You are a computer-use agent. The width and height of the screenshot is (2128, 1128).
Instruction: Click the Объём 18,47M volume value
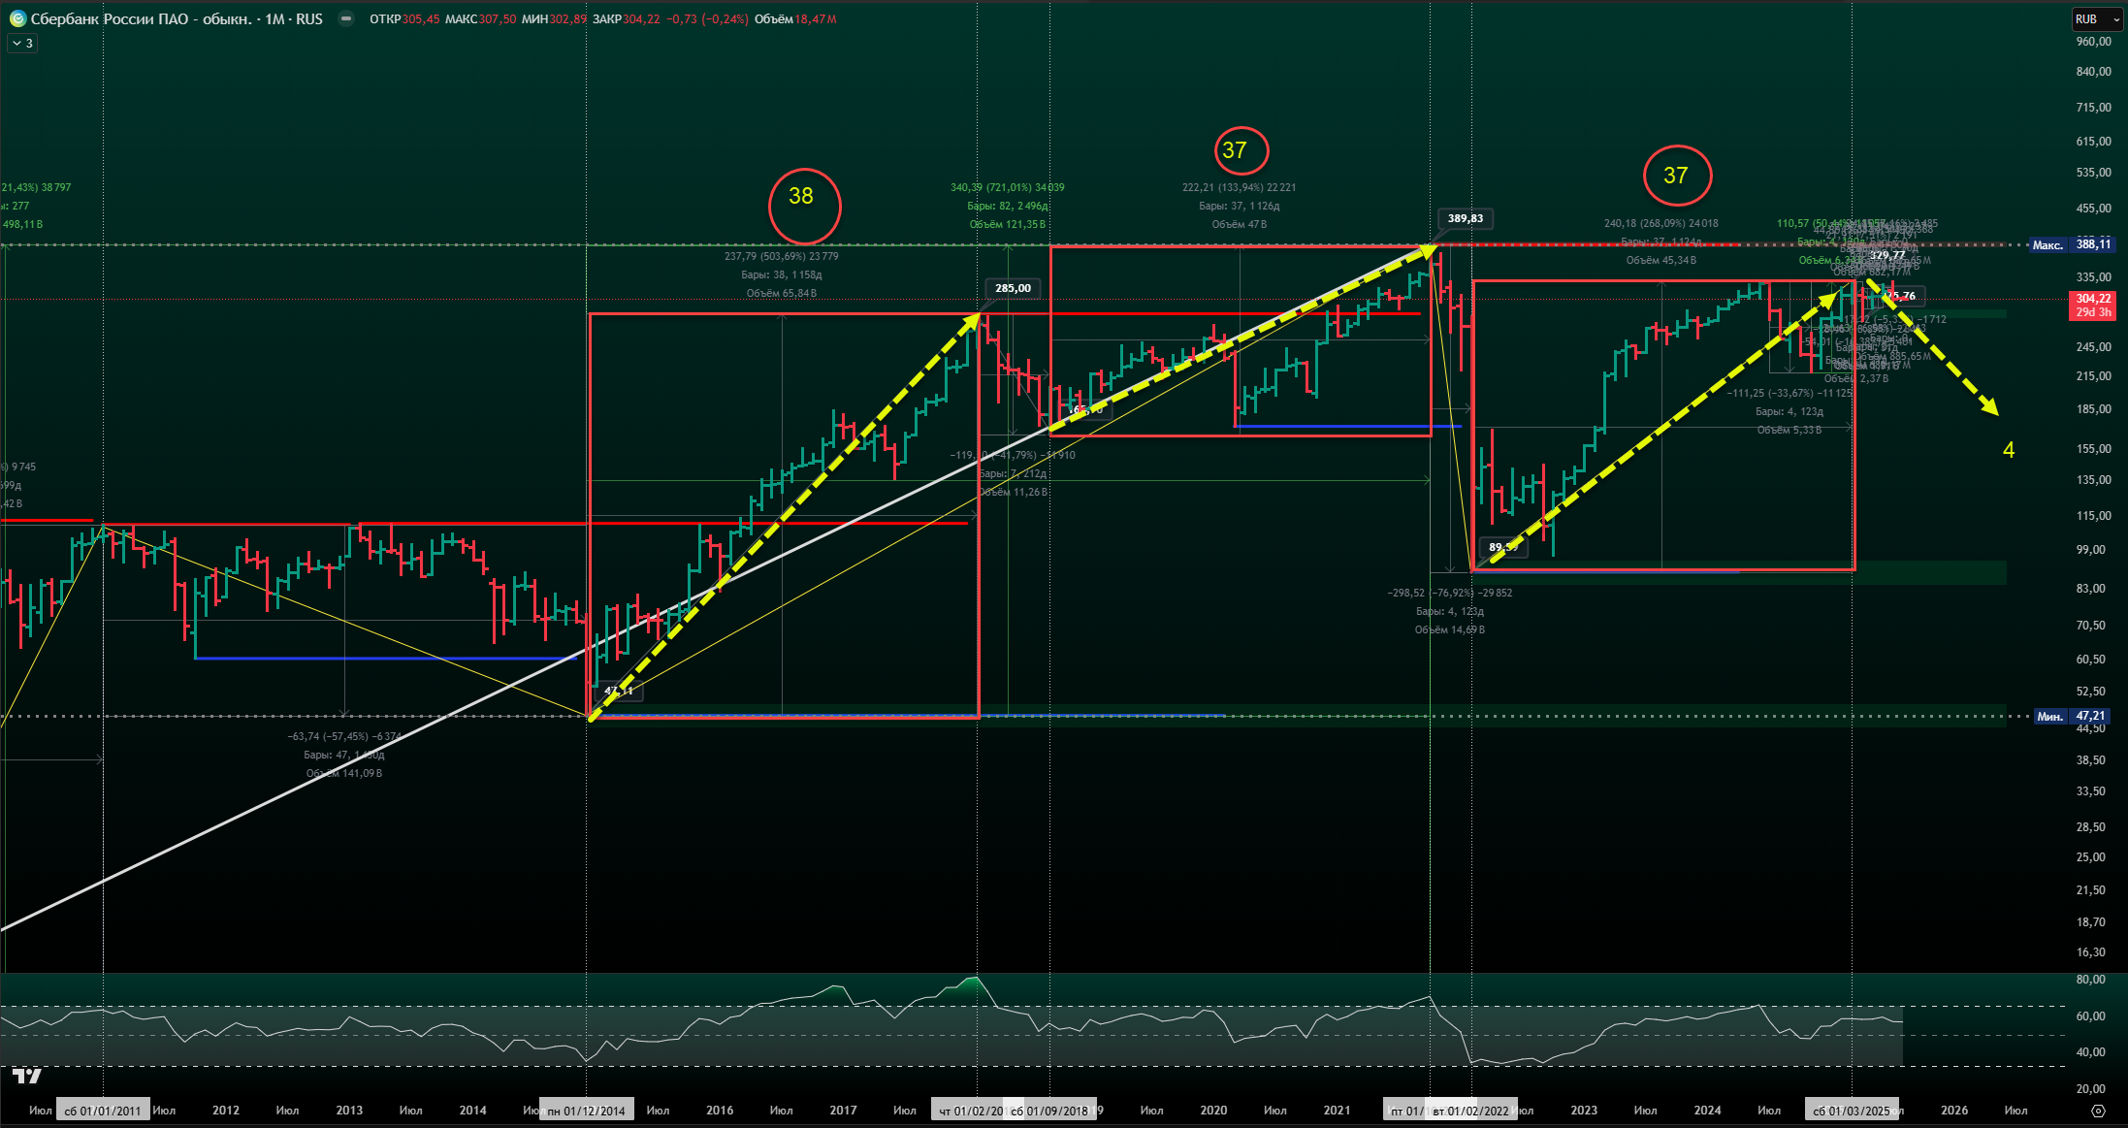pos(795,19)
